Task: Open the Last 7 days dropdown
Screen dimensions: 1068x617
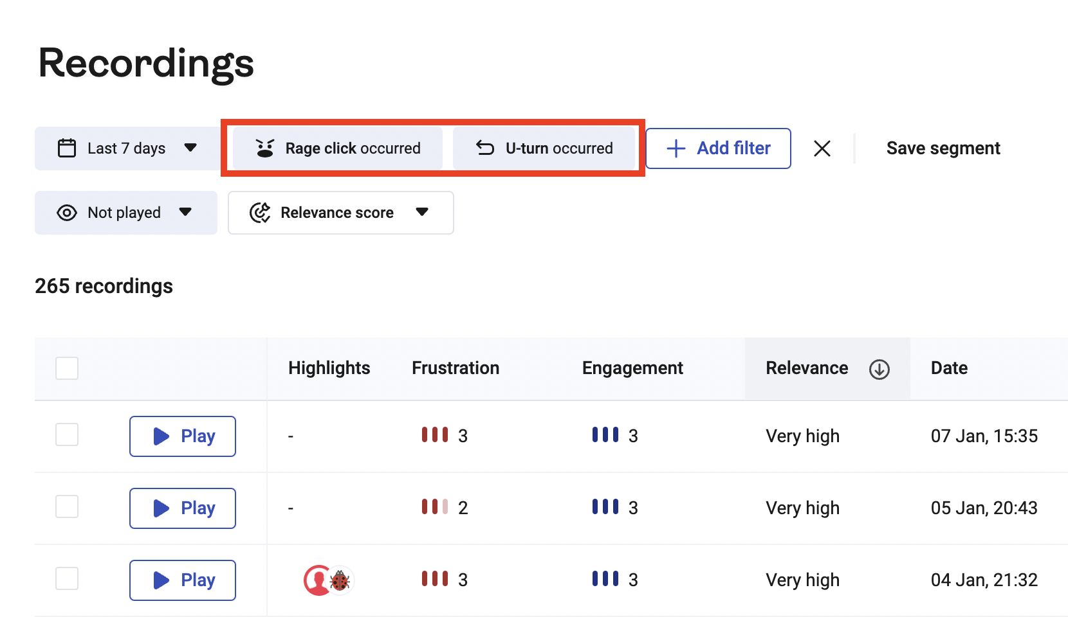Action: coord(127,148)
